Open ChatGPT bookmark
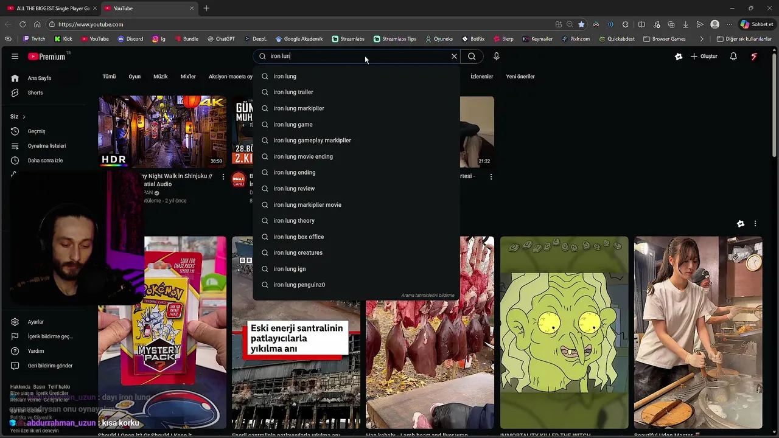This screenshot has width=779, height=438. point(220,39)
